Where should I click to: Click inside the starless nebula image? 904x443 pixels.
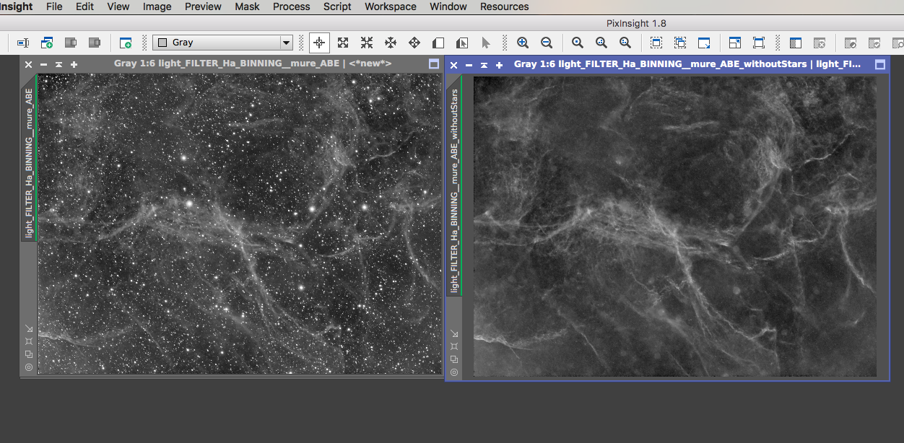coord(674,227)
